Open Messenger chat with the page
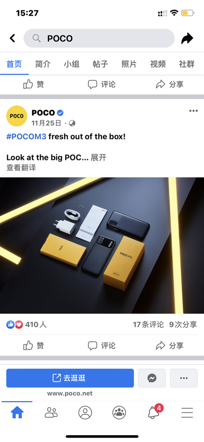 (x=152, y=378)
